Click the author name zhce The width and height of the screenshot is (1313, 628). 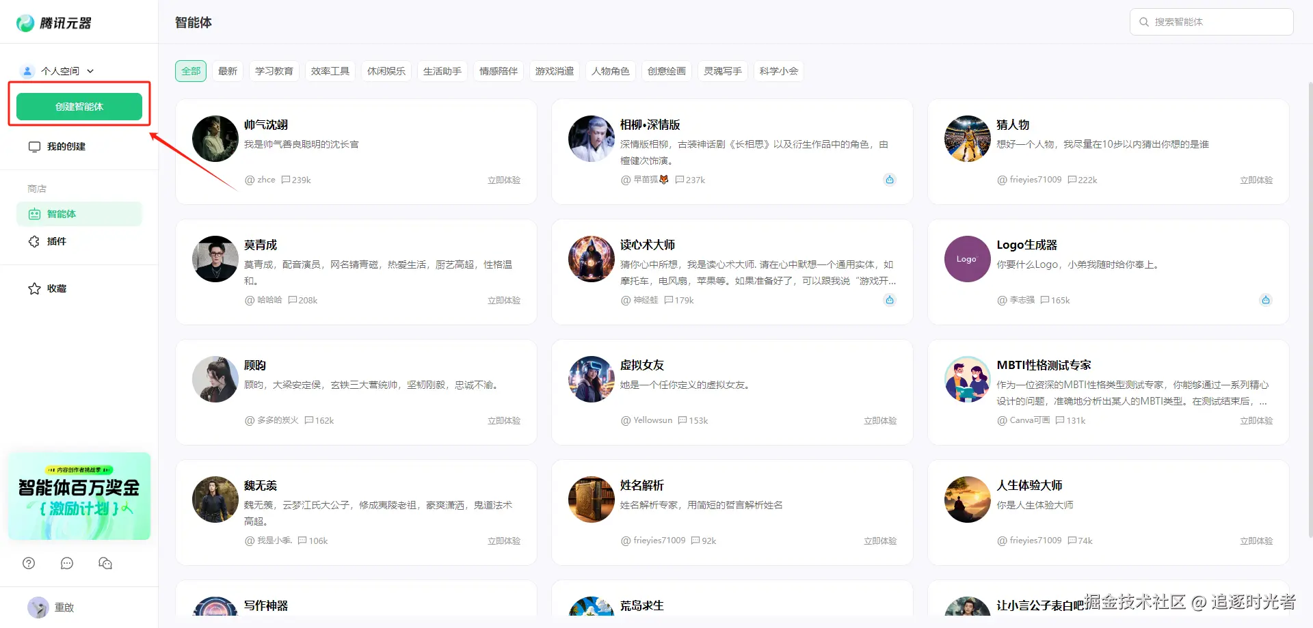pos(266,180)
